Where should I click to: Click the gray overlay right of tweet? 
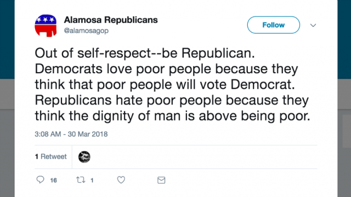pyautogui.click(x=344, y=138)
